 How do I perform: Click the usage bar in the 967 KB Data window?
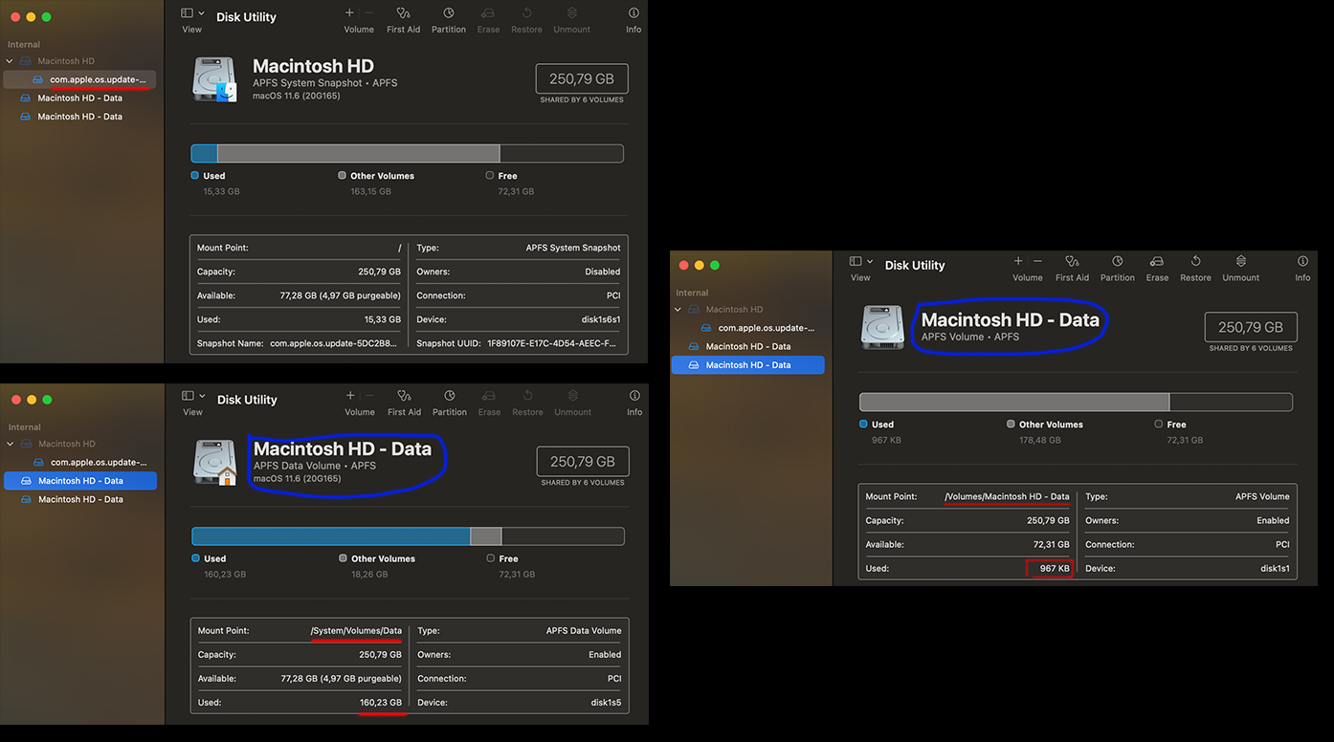point(1076,402)
